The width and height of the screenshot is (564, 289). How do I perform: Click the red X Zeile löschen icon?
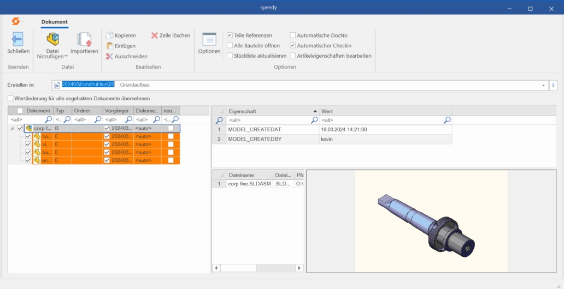coord(155,35)
